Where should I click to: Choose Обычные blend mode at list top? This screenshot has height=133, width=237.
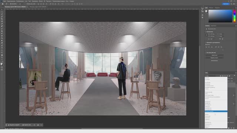216,78
